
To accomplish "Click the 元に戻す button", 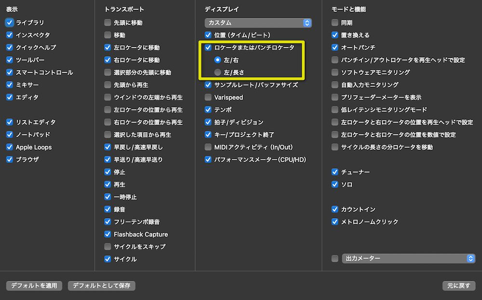I will pyautogui.click(x=458, y=286).
